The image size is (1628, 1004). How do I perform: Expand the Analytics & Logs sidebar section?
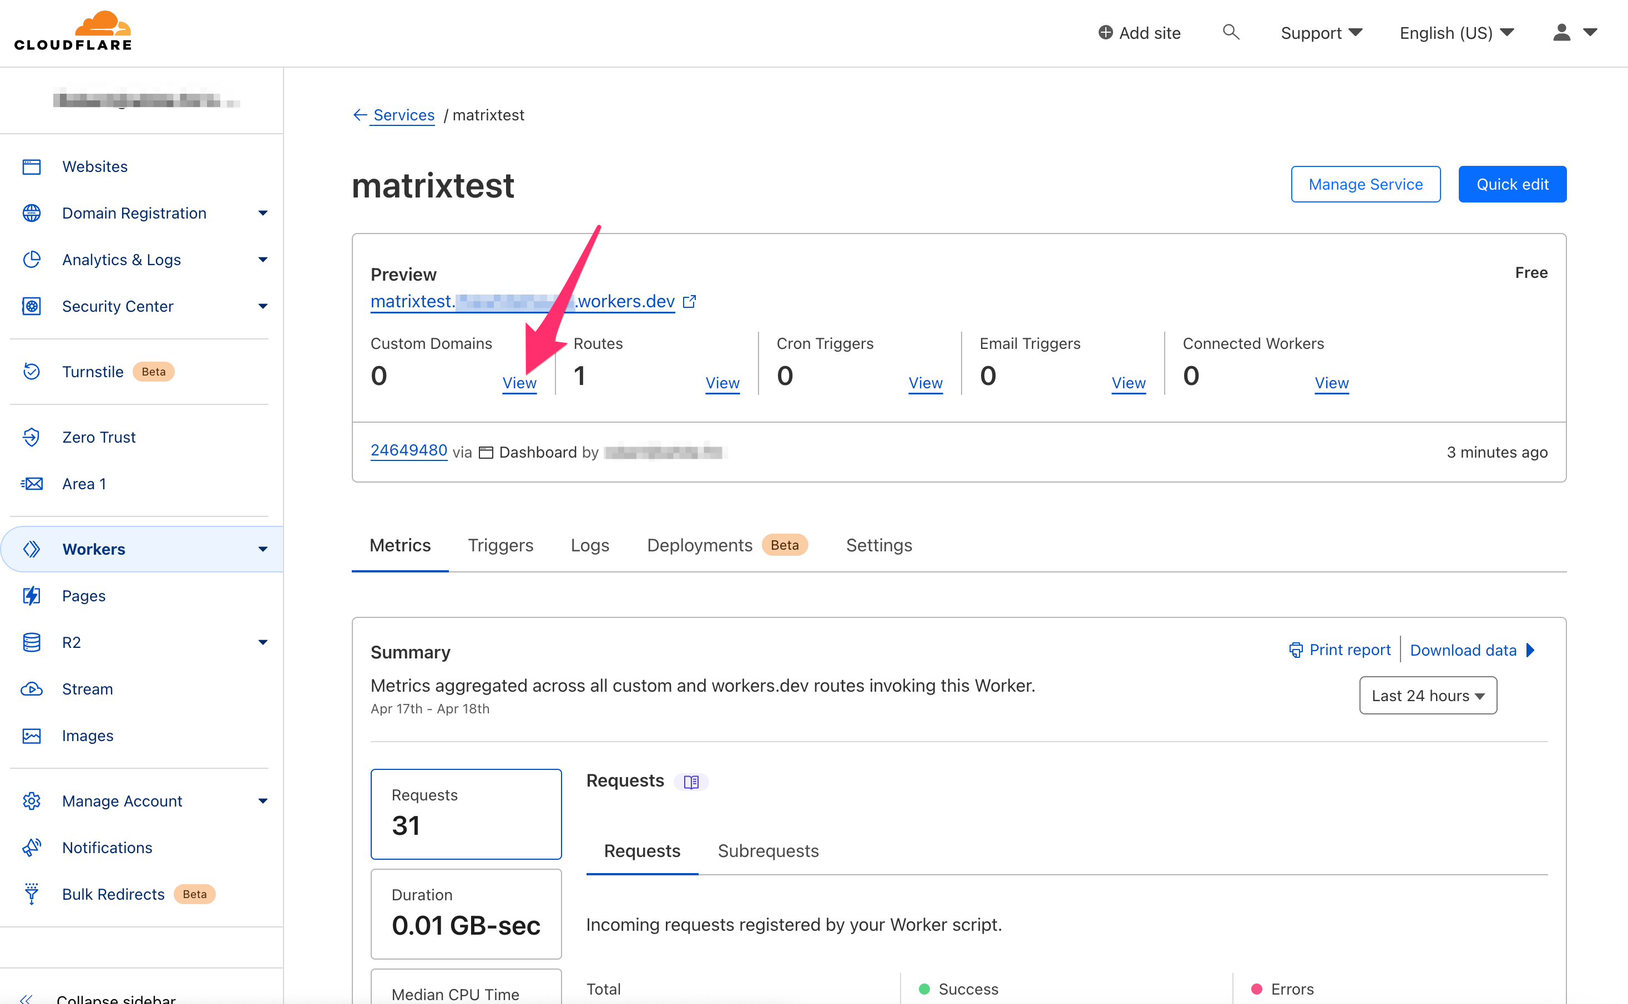(x=263, y=260)
